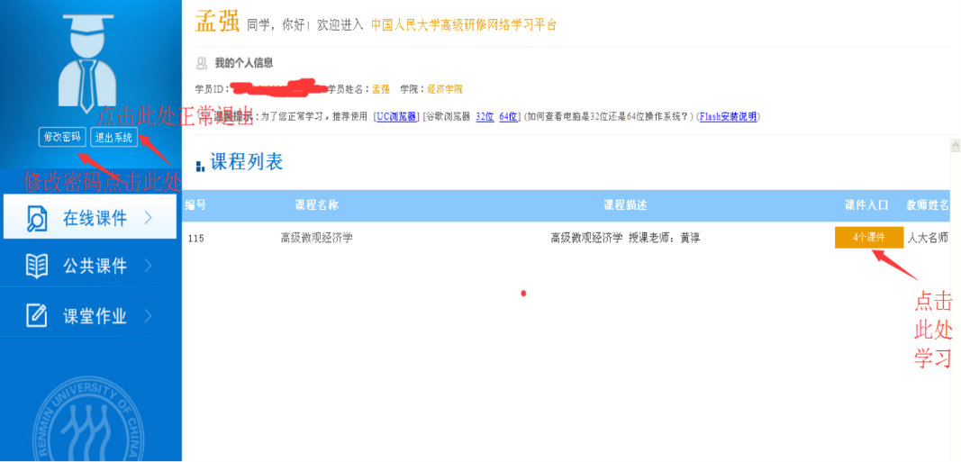Click the open book icon beside 公共课件
This screenshot has width=961, height=462.
click(x=37, y=267)
